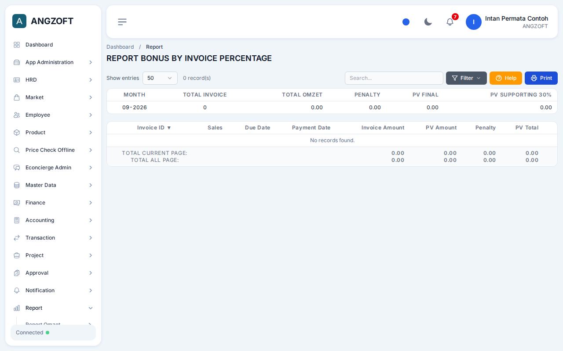Click the Econcierge Admin chat icon
Viewport: 563px width, 351px height.
pyautogui.click(x=17, y=168)
